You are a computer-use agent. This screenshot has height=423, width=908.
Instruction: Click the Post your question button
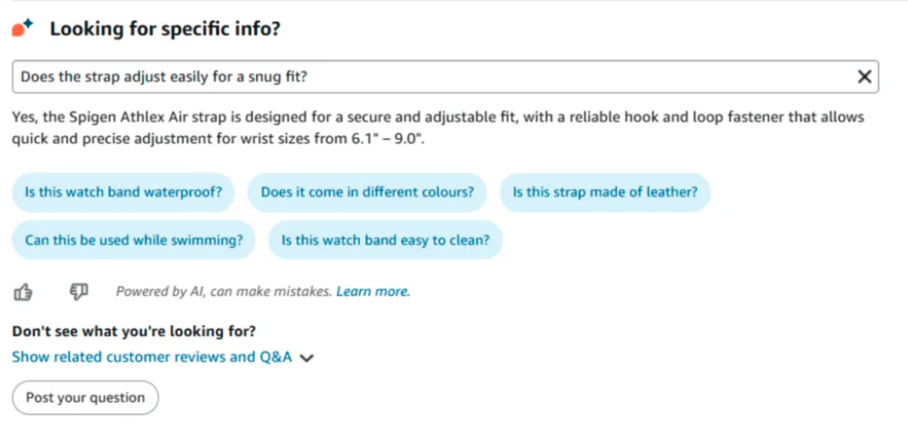[85, 397]
